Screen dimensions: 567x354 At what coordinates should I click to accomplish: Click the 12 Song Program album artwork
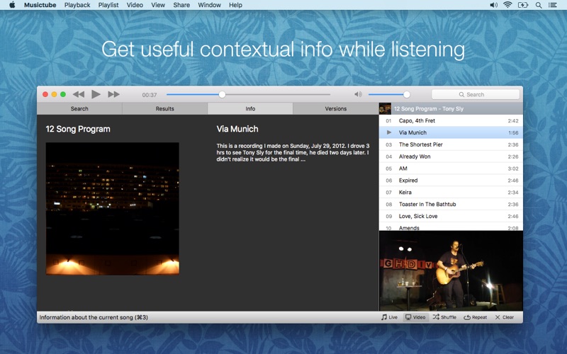pyautogui.click(x=113, y=208)
